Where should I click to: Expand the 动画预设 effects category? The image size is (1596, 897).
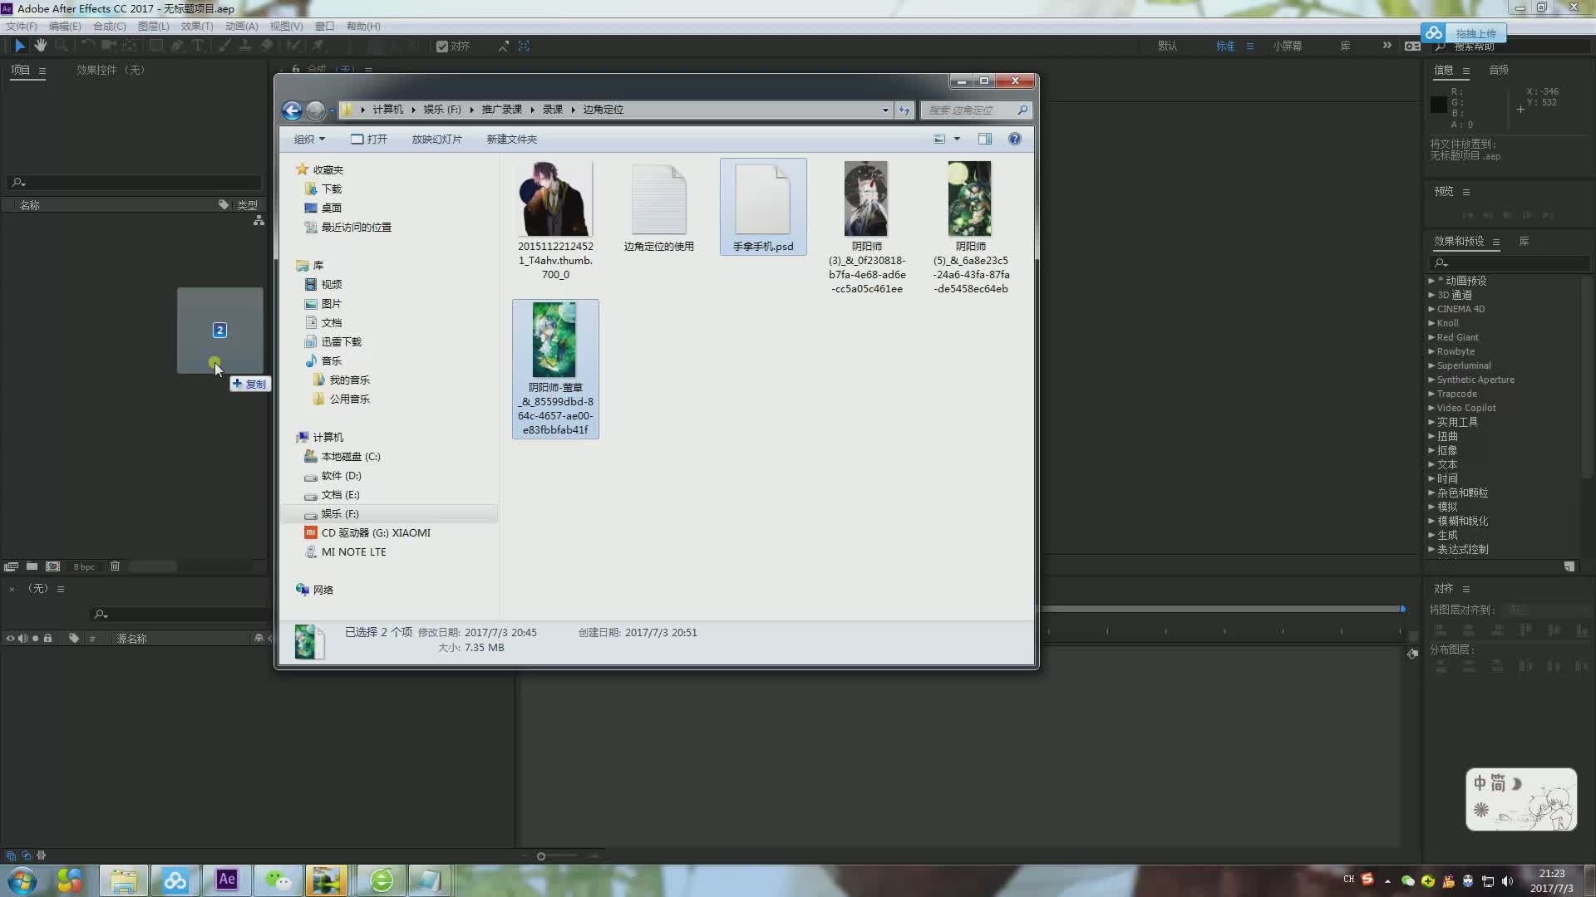point(1431,281)
